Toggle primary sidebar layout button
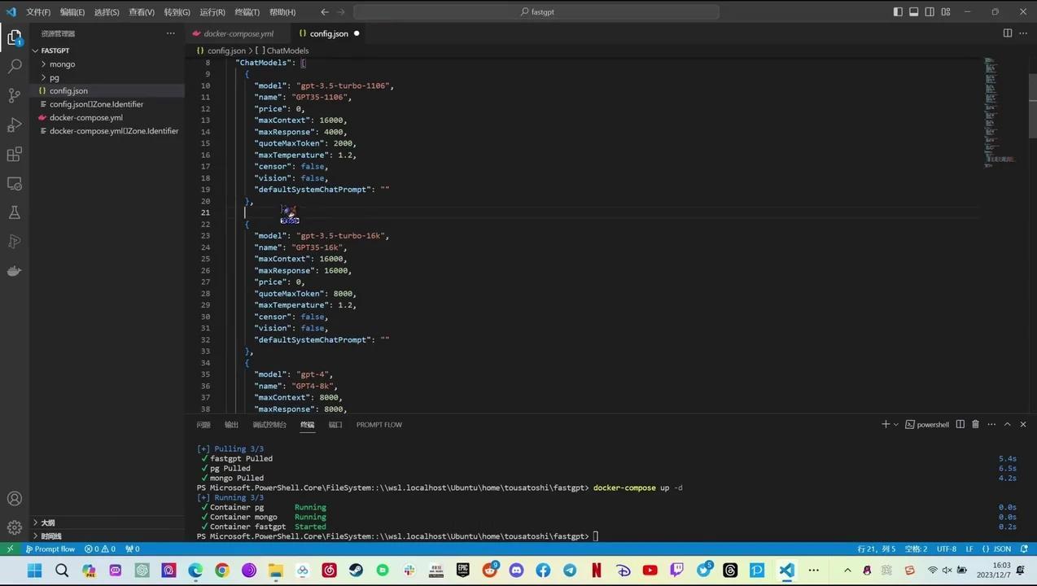This screenshot has width=1037, height=586. click(x=898, y=12)
